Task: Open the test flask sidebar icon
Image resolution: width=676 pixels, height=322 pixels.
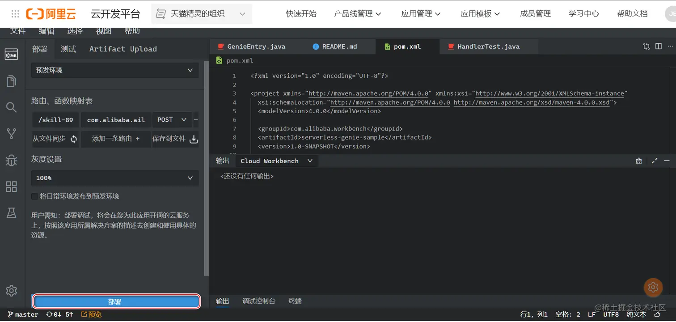Action: [x=11, y=213]
